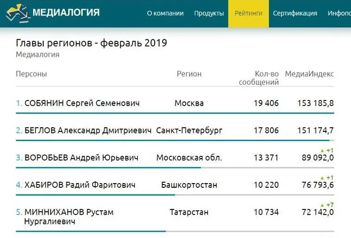Open the Инфопо menu item
Viewport: 351px width, 238px height.
[339, 13]
